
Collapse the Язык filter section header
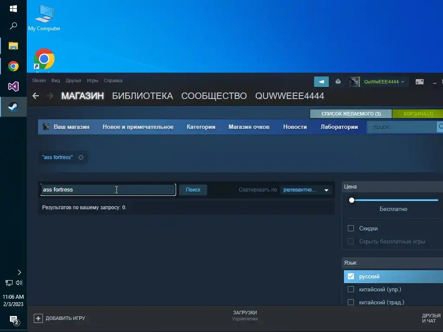tap(392, 262)
